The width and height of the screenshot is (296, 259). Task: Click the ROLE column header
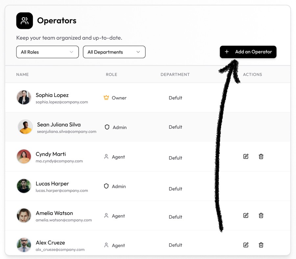111,75
